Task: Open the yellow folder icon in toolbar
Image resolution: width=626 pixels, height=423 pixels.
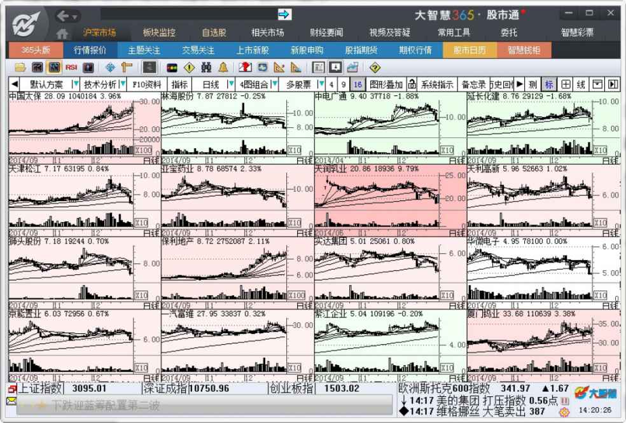Action: tap(20, 67)
